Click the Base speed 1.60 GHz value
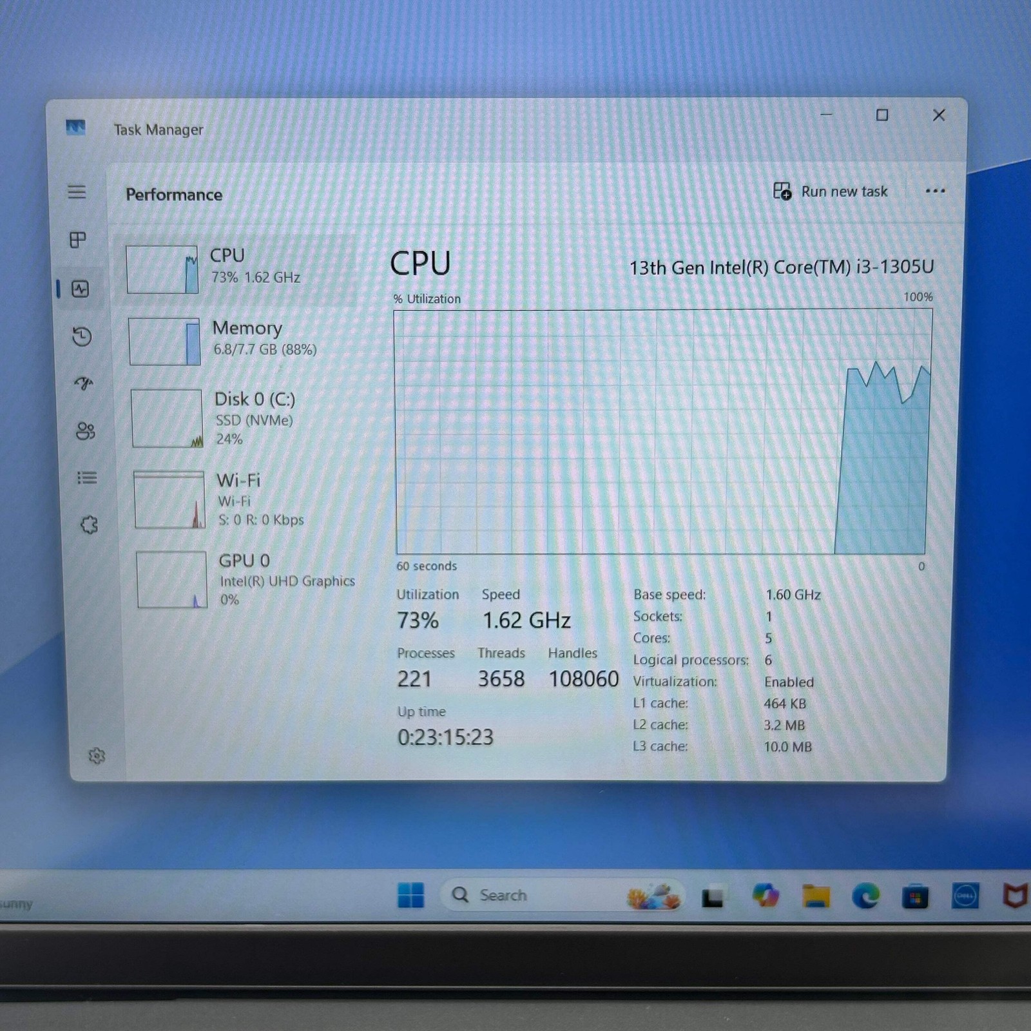 point(793,595)
